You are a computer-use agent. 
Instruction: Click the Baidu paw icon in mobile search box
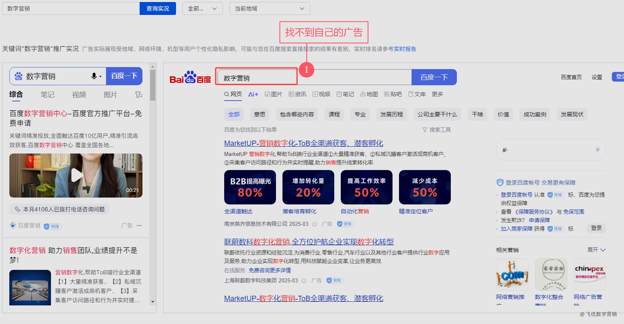click(x=18, y=76)
